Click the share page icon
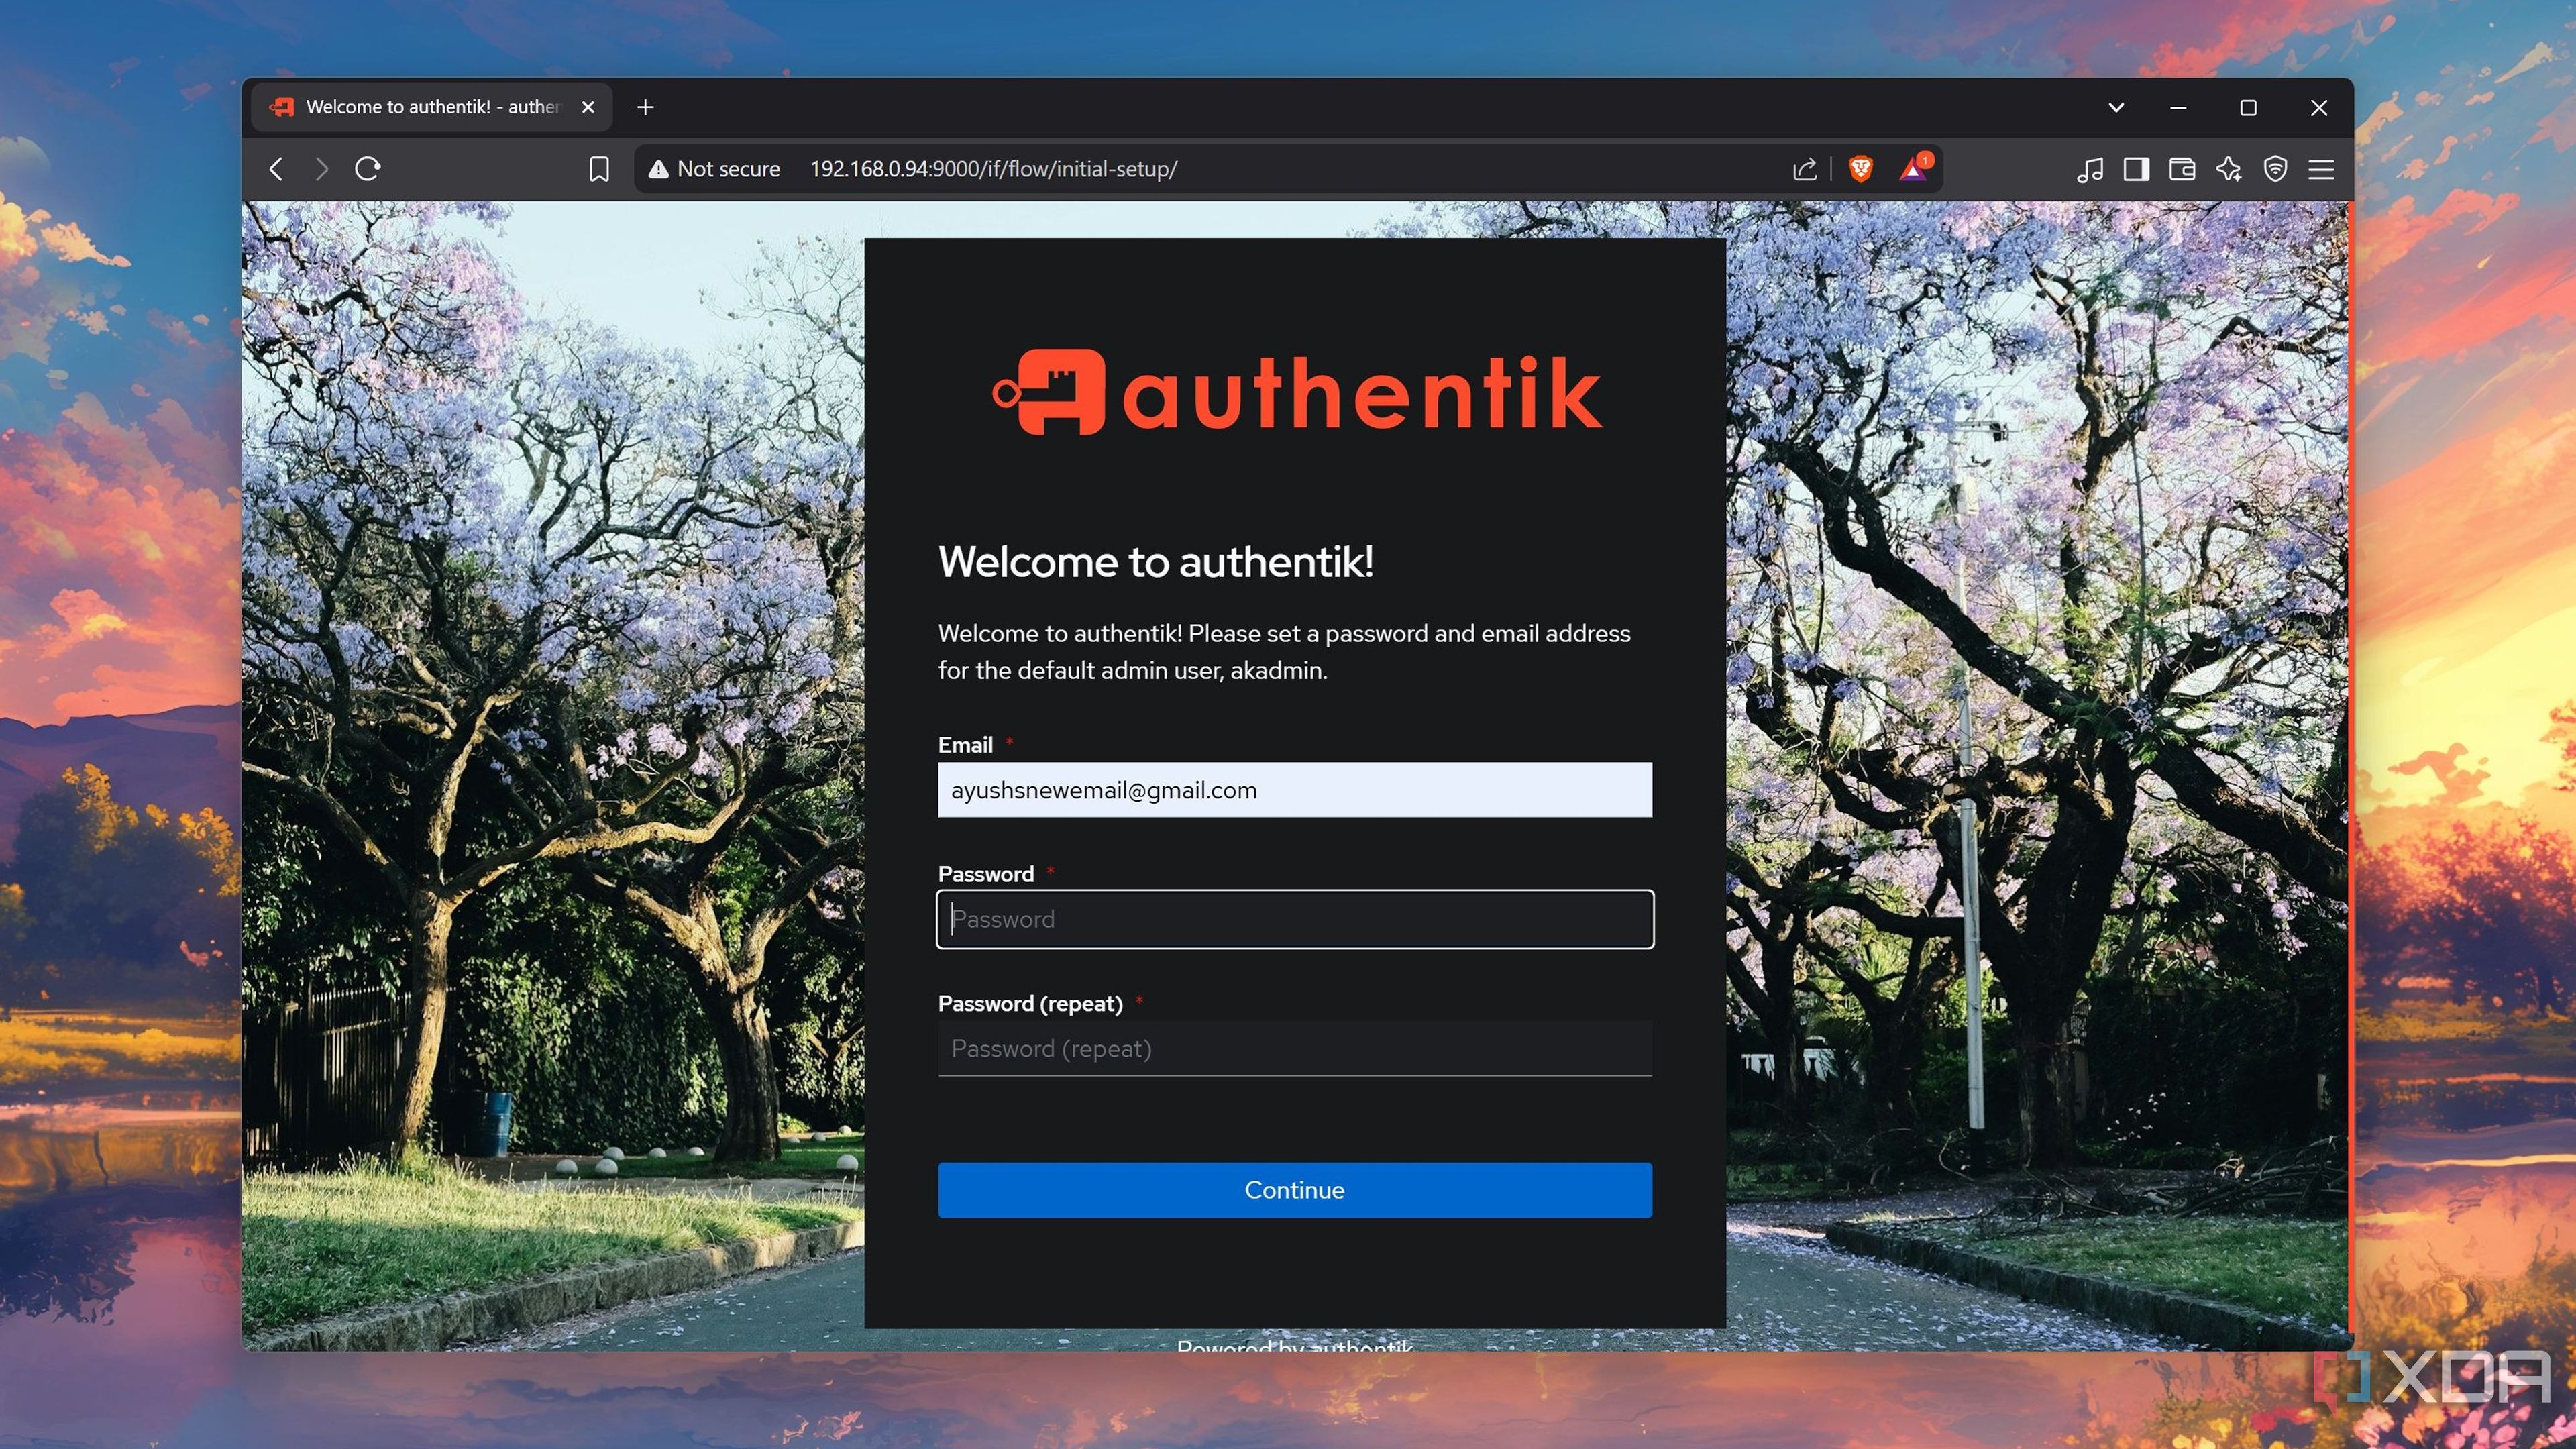This screenshot has width=2576, height=1449. 1804,169
